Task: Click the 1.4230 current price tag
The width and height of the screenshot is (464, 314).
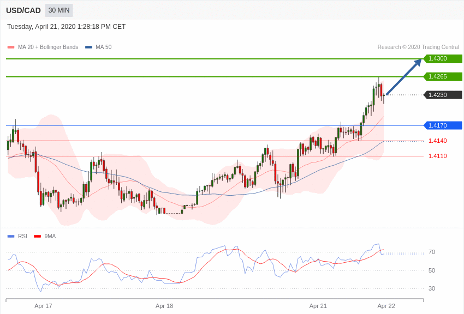Action: tap(443, 95)
